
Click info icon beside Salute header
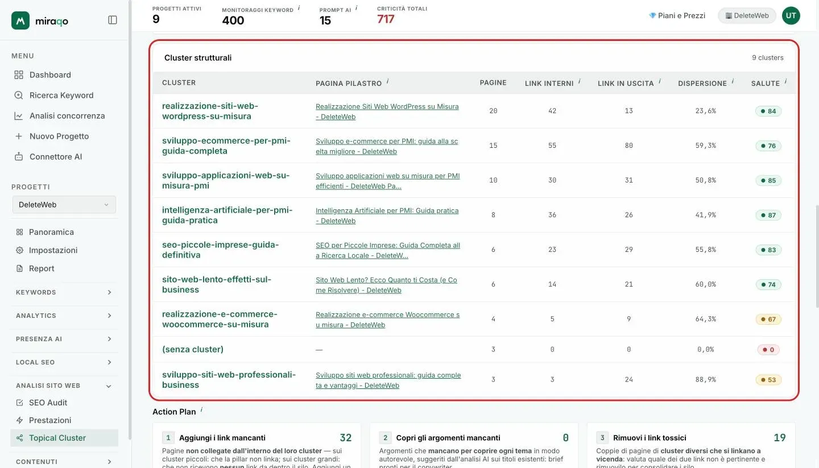pos(785,82)
